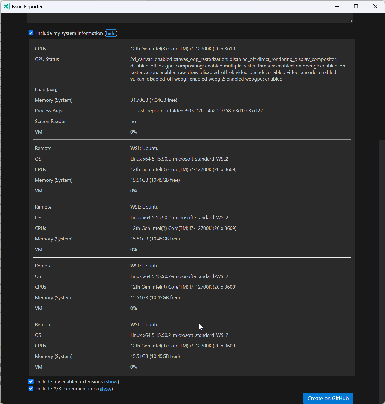Image resolution: width=385 pixels, height=404 pixels.
Task: Click the VS Code logo in title bar
Action: click(7, 6)
